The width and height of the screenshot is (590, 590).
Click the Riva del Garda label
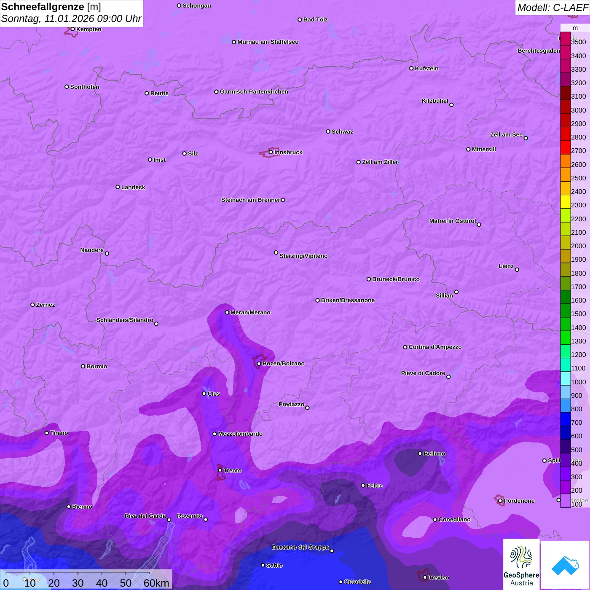[145, 516]
